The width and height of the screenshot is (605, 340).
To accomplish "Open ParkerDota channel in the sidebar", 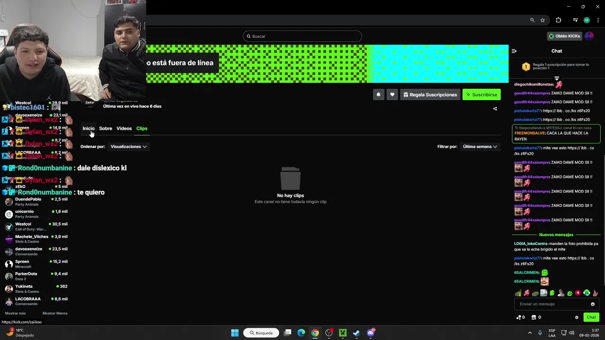I will pos(37,276).
